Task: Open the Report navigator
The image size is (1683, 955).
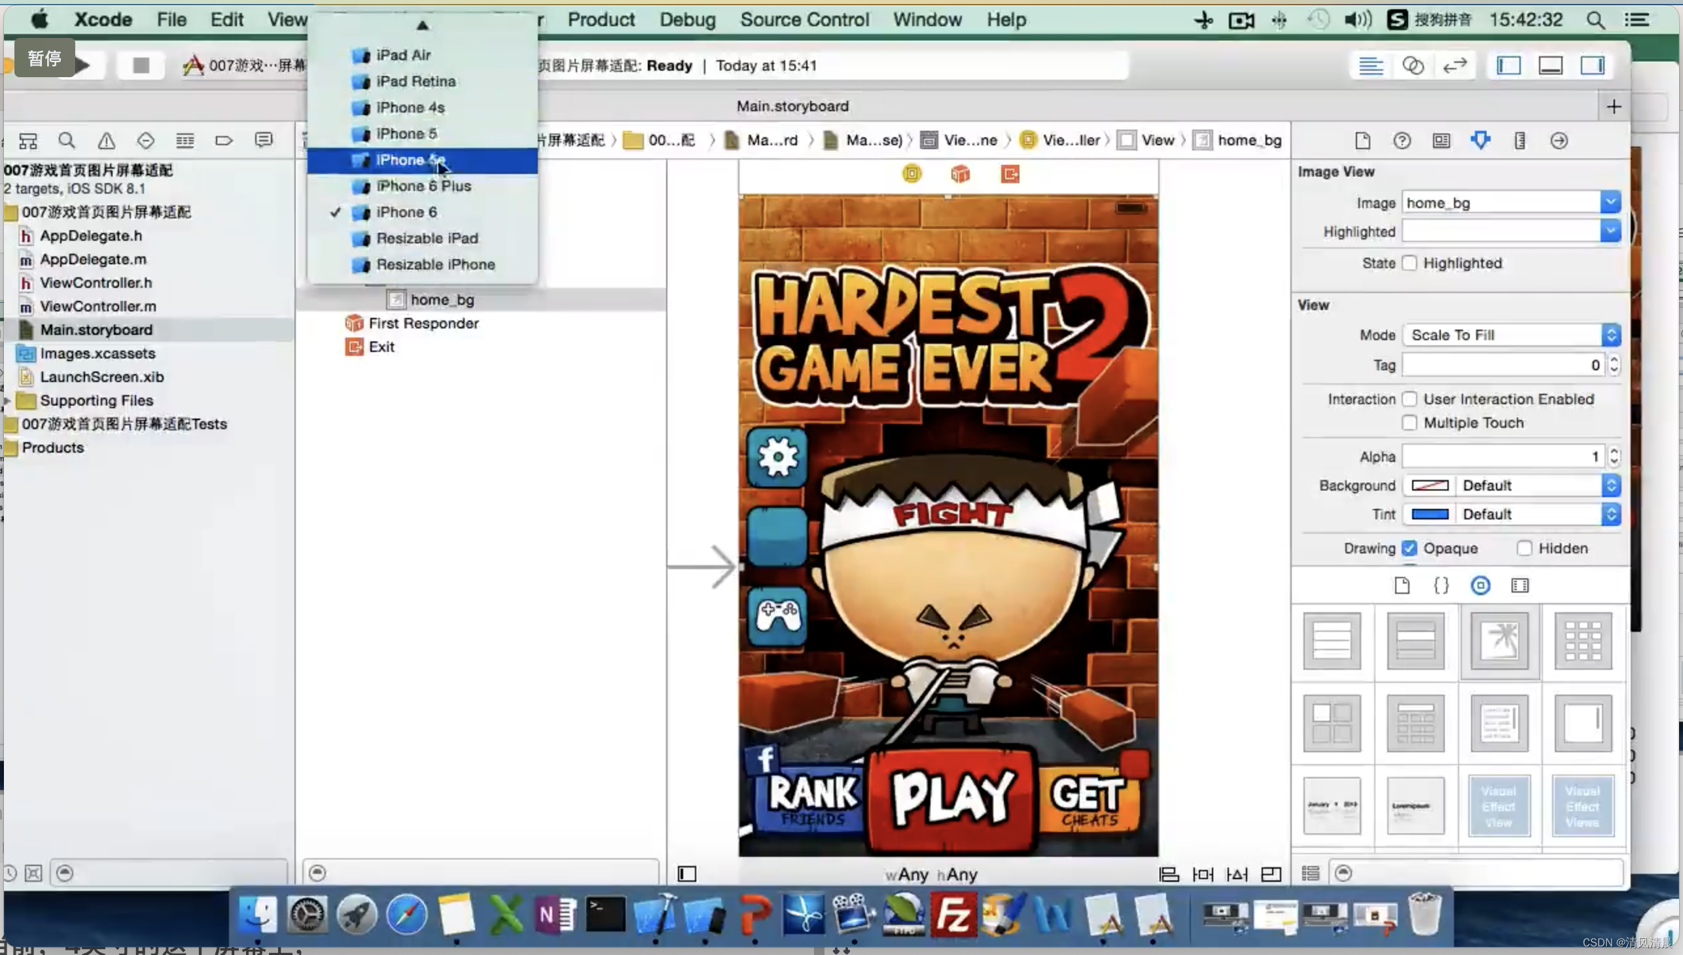Action: (264, 140)
